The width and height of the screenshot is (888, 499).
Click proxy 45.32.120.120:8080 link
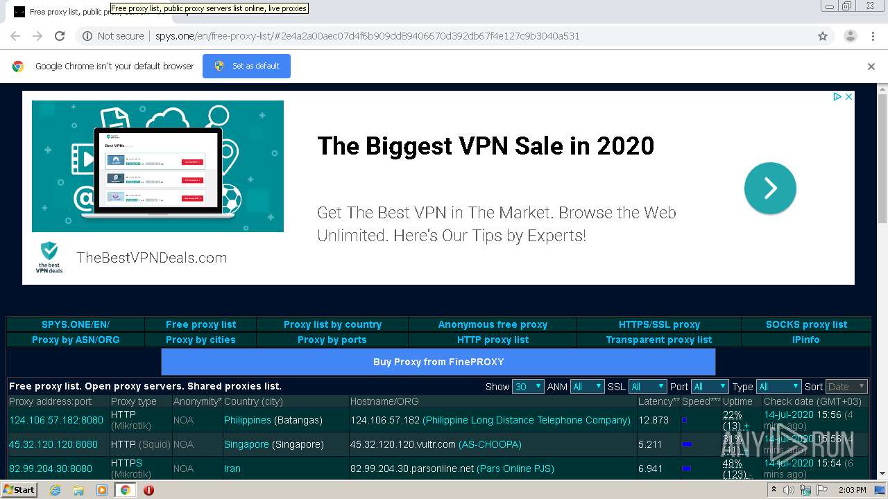click(x=53, y=444)
